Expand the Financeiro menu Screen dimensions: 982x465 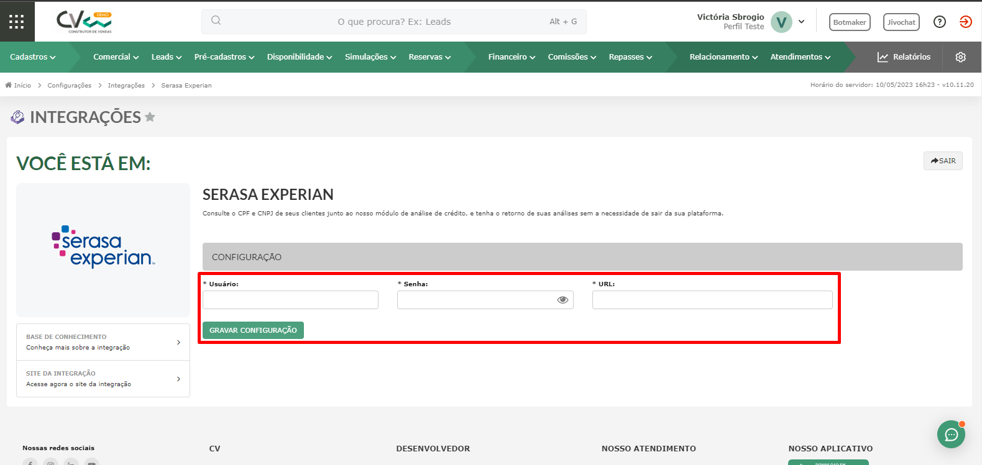pos(512,57)
